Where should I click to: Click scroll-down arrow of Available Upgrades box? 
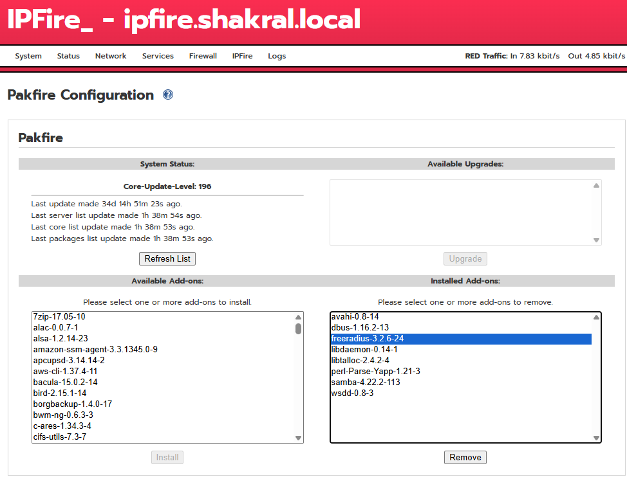pos(596,240)
